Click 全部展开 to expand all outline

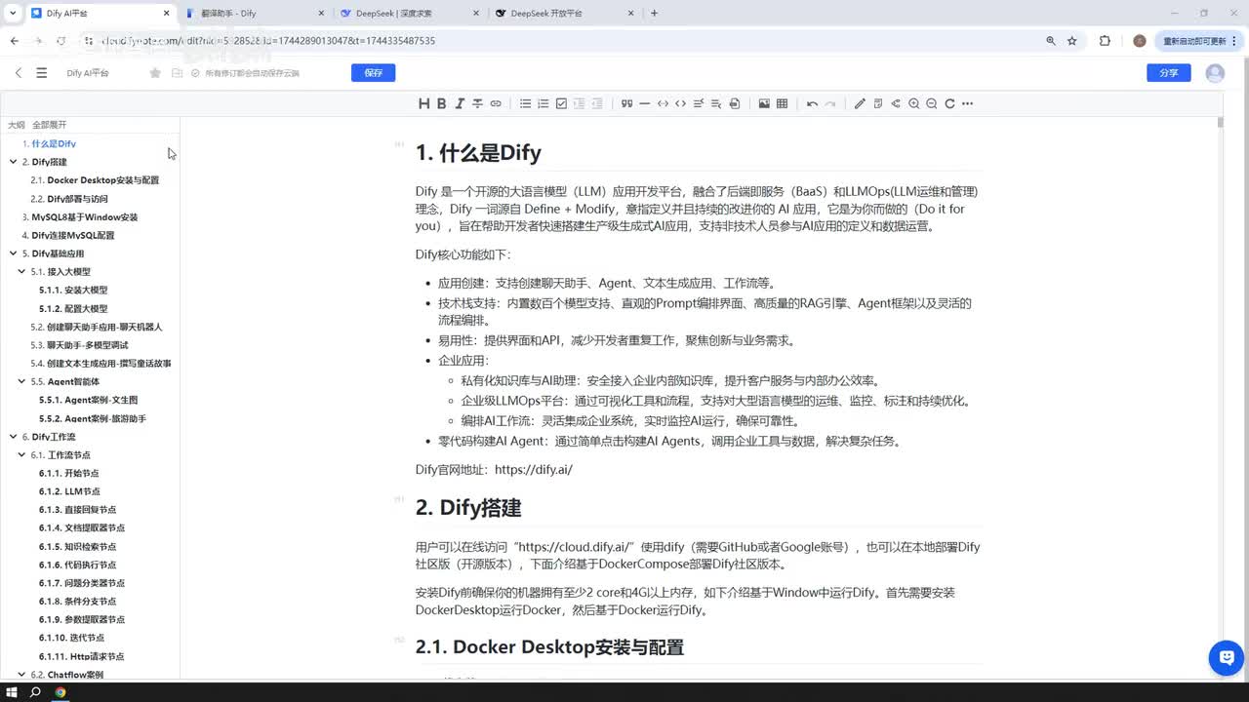[49, 125]
